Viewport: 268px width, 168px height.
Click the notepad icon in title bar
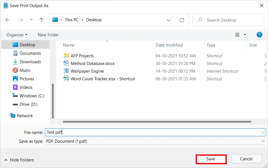pyautogui.click(x=5, y=5)
